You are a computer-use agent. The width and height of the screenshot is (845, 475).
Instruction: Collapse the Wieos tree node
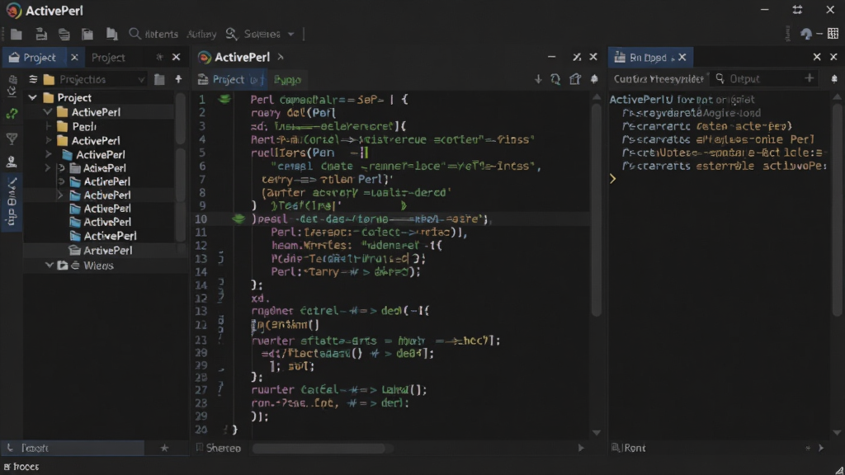[x=49, y=266]
